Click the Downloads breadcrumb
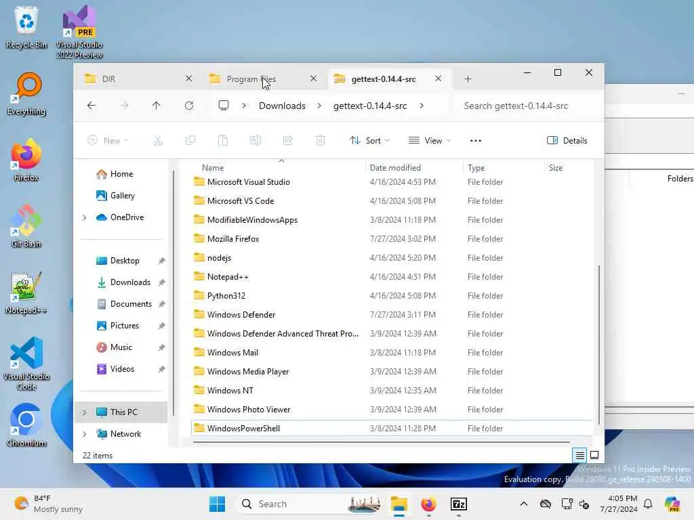The image size is (694, 520). click(282, 106)
